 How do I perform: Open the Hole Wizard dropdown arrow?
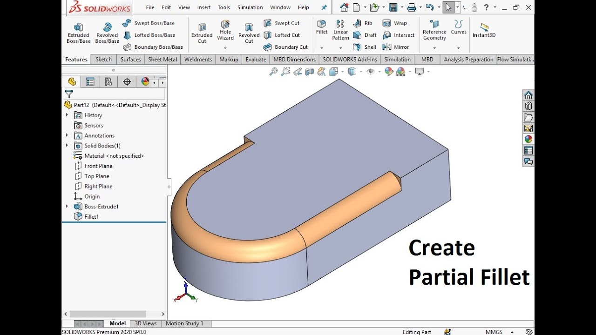225,48
